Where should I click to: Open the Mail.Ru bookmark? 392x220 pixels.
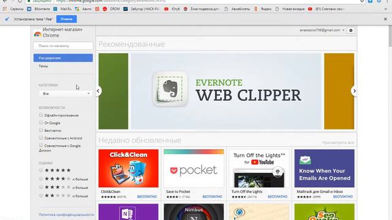pos(62,9)
